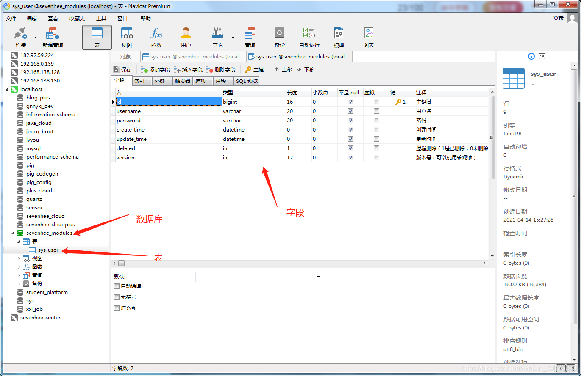Select the 表 (Tables) toolbar icon
The width and height of the screenshot is (581, 376).
pos(97,36)
